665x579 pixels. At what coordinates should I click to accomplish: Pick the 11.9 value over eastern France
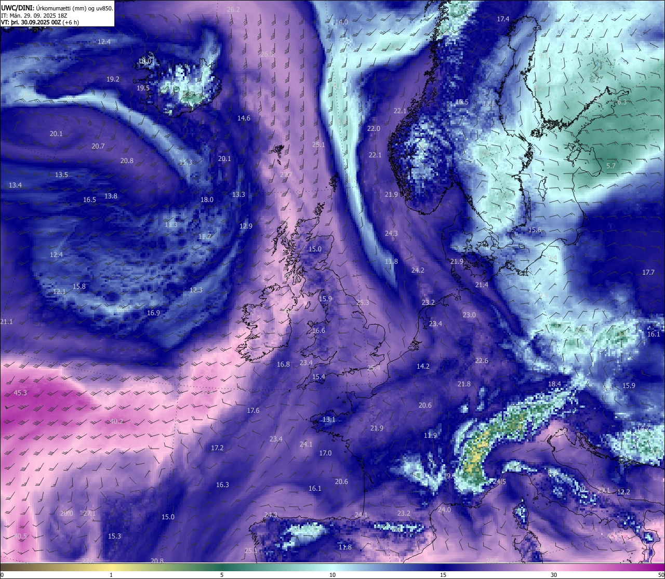click(x=430, y=436)
